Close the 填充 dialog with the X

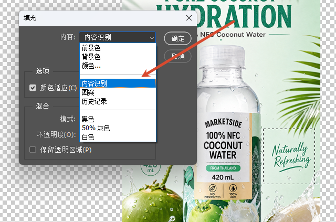189,18
